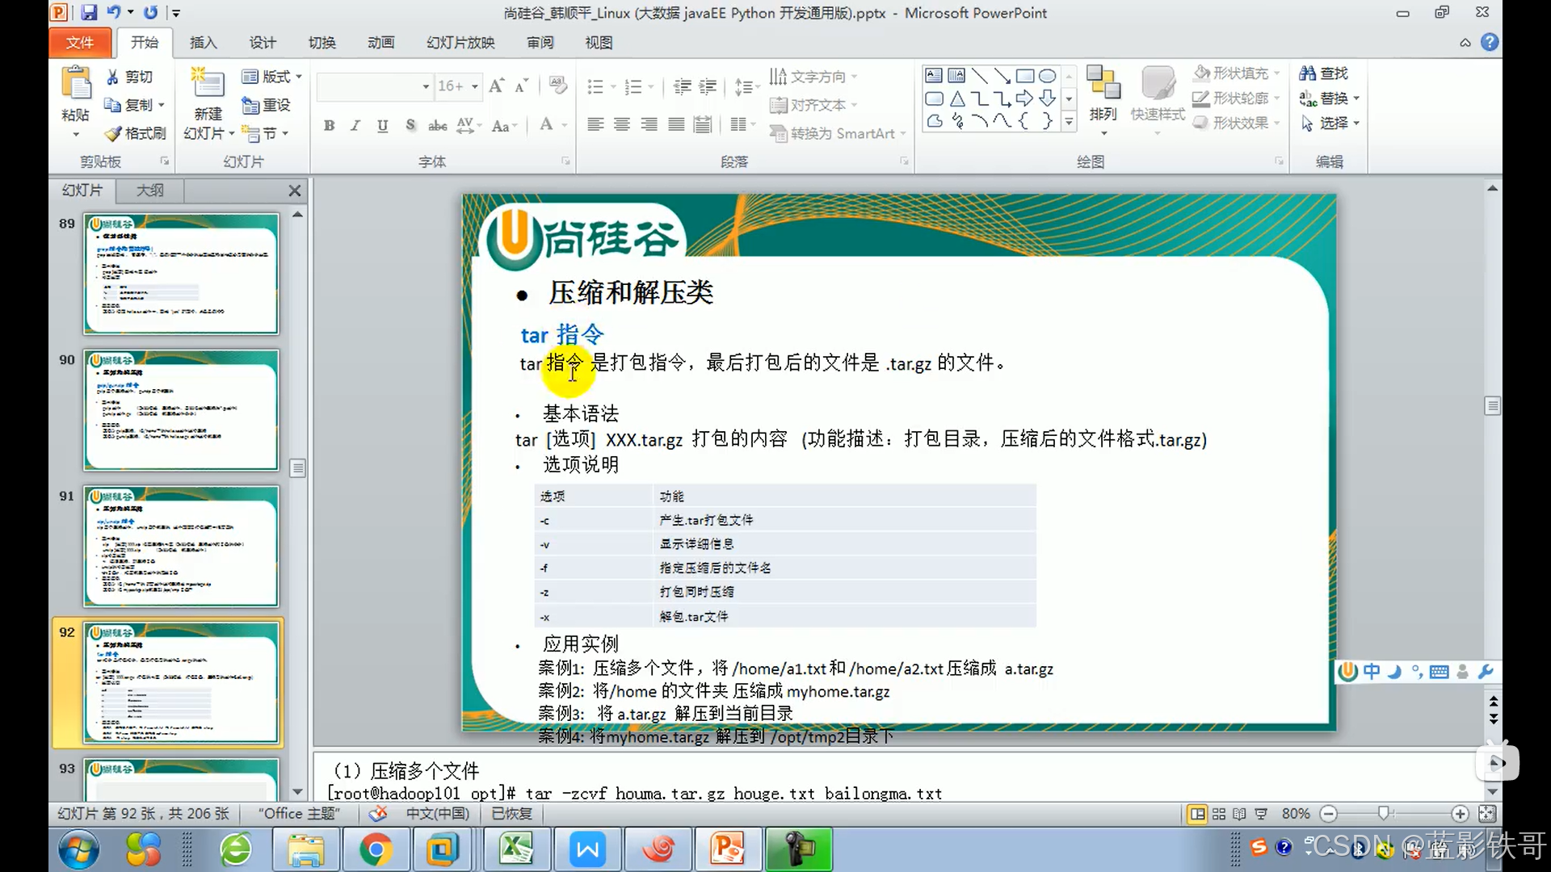Screen dimensions: 1551x872
Task: Switch to the Outline pane tab
Action: point(149,191)
